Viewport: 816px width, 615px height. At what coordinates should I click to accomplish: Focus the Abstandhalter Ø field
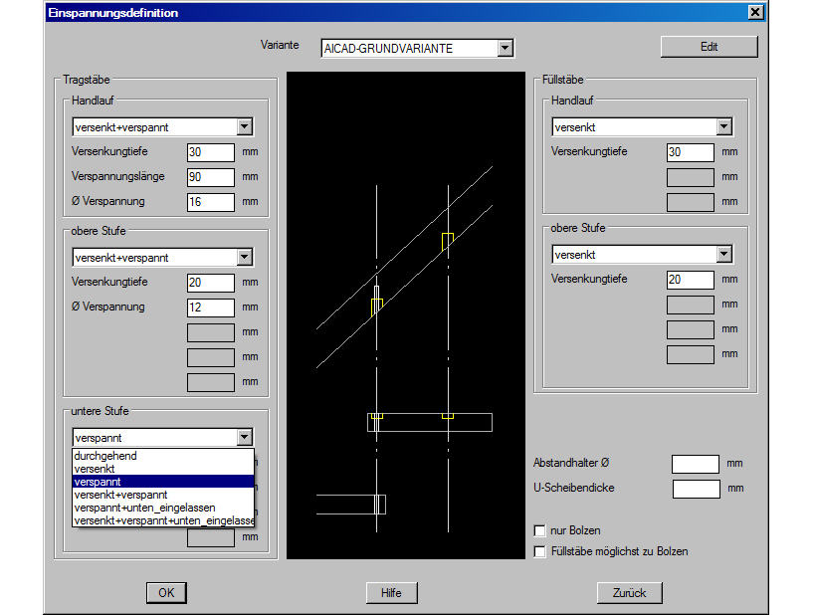696,464
